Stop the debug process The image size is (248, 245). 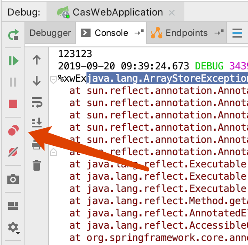(x=13, y=104)
